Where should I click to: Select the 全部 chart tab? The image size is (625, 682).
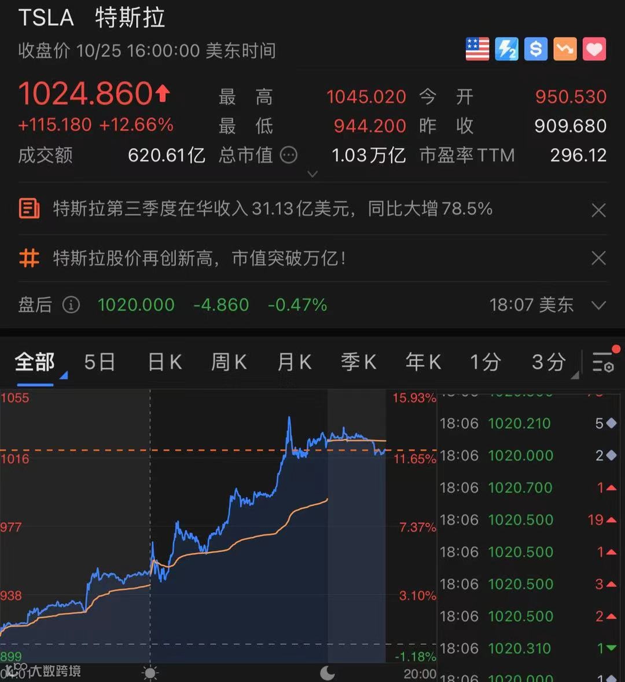35,362
